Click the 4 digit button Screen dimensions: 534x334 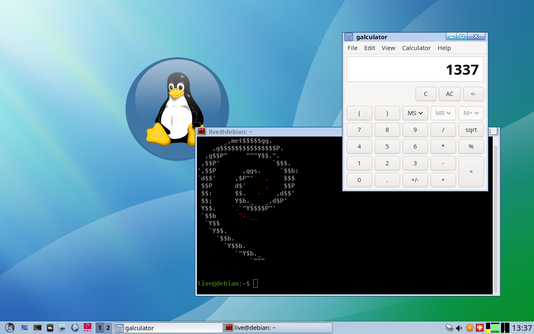(x=359, y=147)
